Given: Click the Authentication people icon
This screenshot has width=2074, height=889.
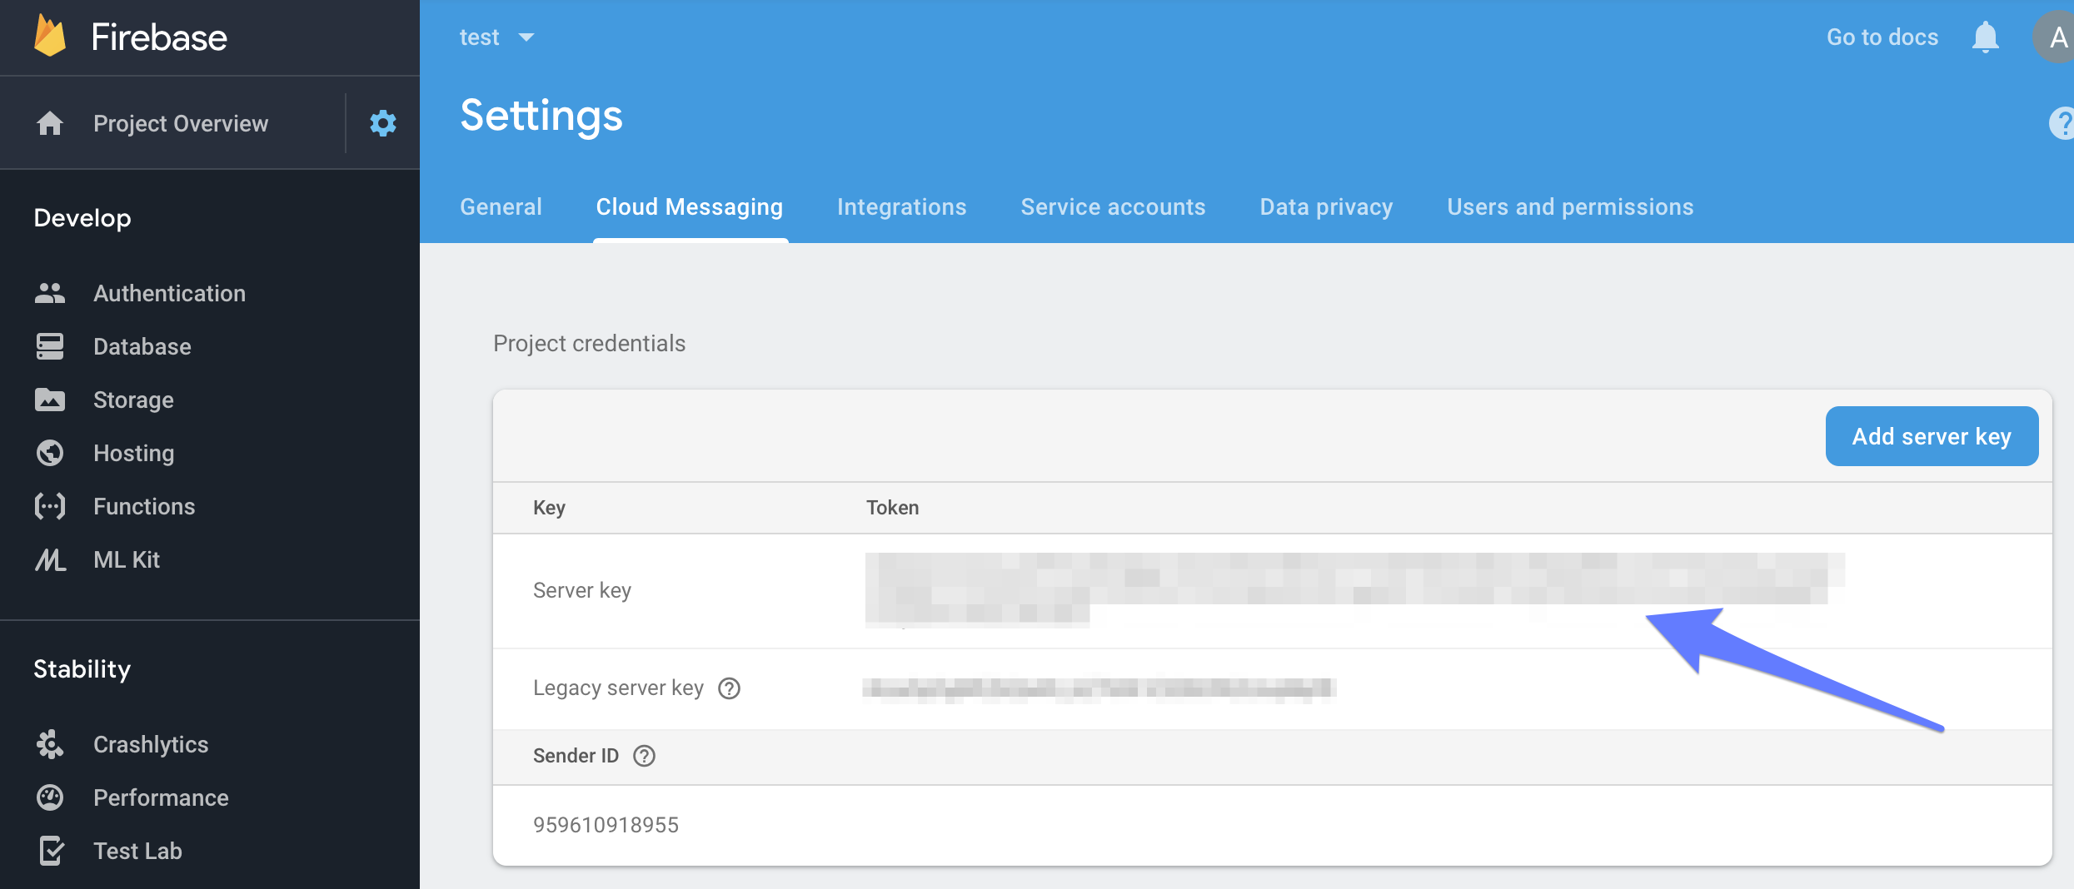Looking at the screenshot, I should pos(50,293).
